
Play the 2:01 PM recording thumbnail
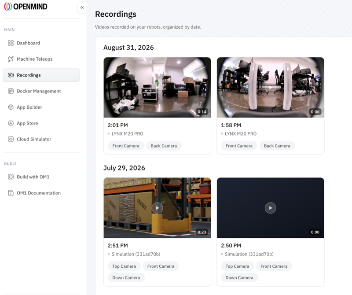(x=157, y=87)
